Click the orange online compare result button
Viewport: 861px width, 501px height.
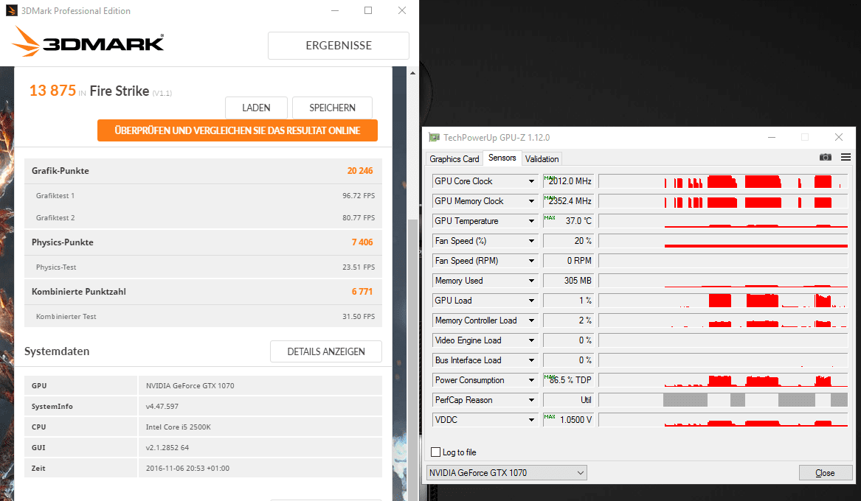pos(238,130)
